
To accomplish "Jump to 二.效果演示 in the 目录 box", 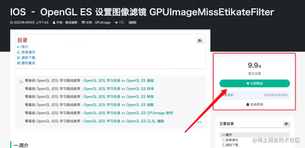I will 26,52.
